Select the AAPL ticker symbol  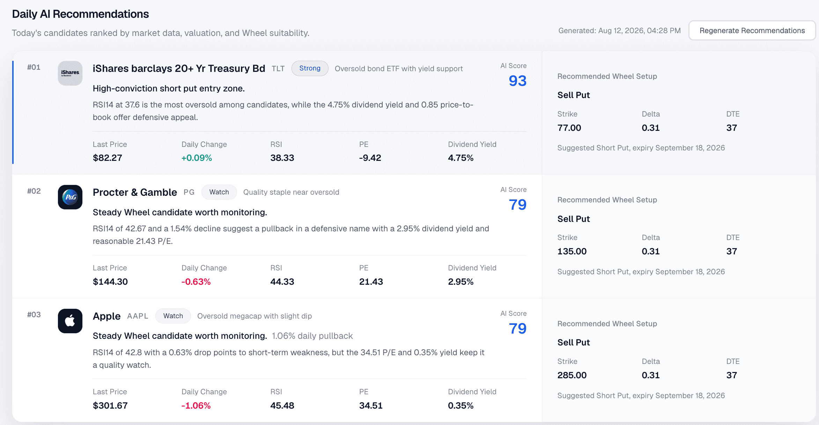click(138, 316)
